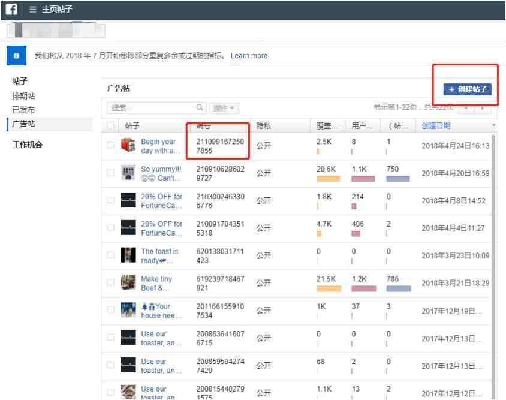Viewport: 506px width, 400px height.
Task: Click the Facebook logo icon
Action: point(11,9)
